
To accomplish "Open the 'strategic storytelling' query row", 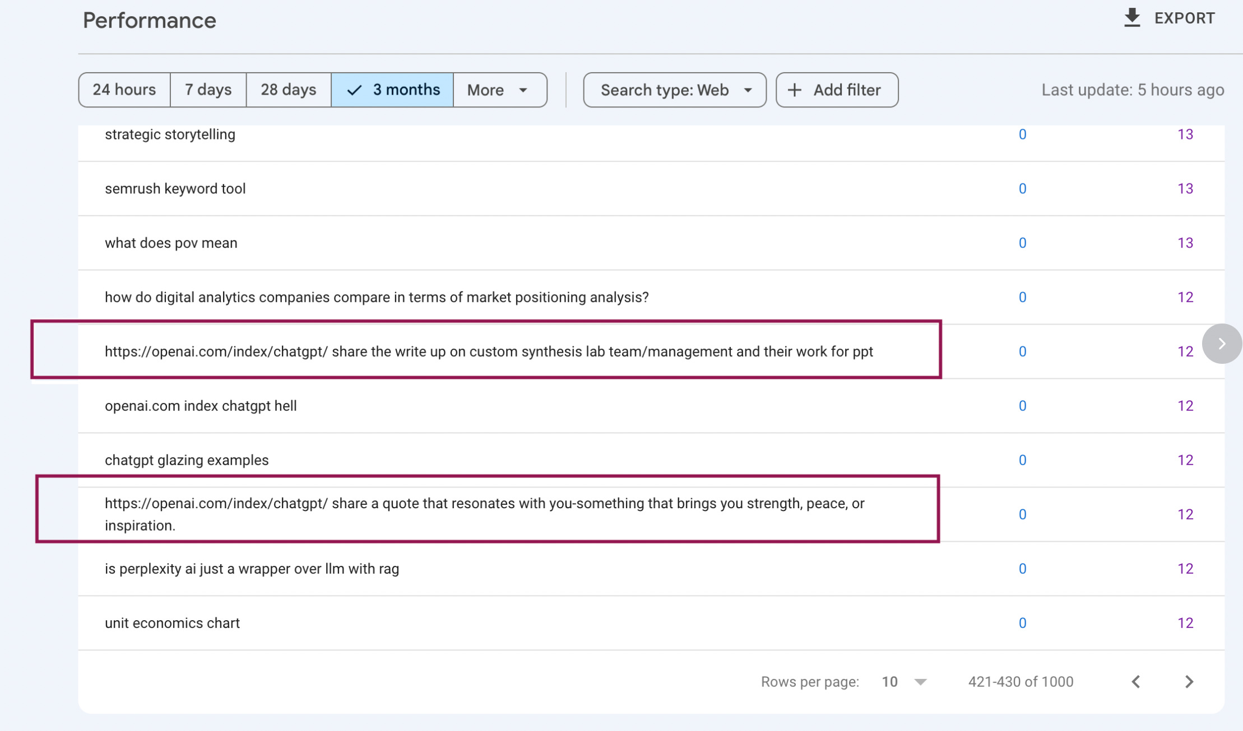I will click(170, 135).
